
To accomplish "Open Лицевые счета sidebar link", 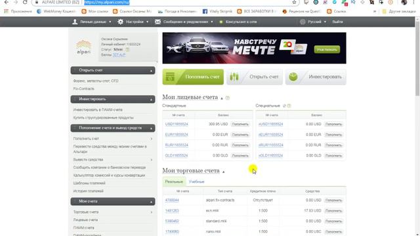I will (85, 220).
